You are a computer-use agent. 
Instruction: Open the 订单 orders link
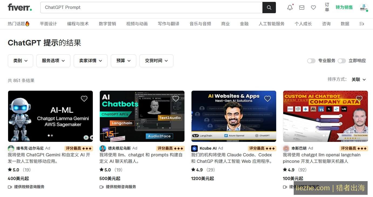(x=327, y=8)
